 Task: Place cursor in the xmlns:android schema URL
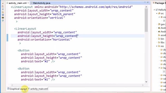95,7
